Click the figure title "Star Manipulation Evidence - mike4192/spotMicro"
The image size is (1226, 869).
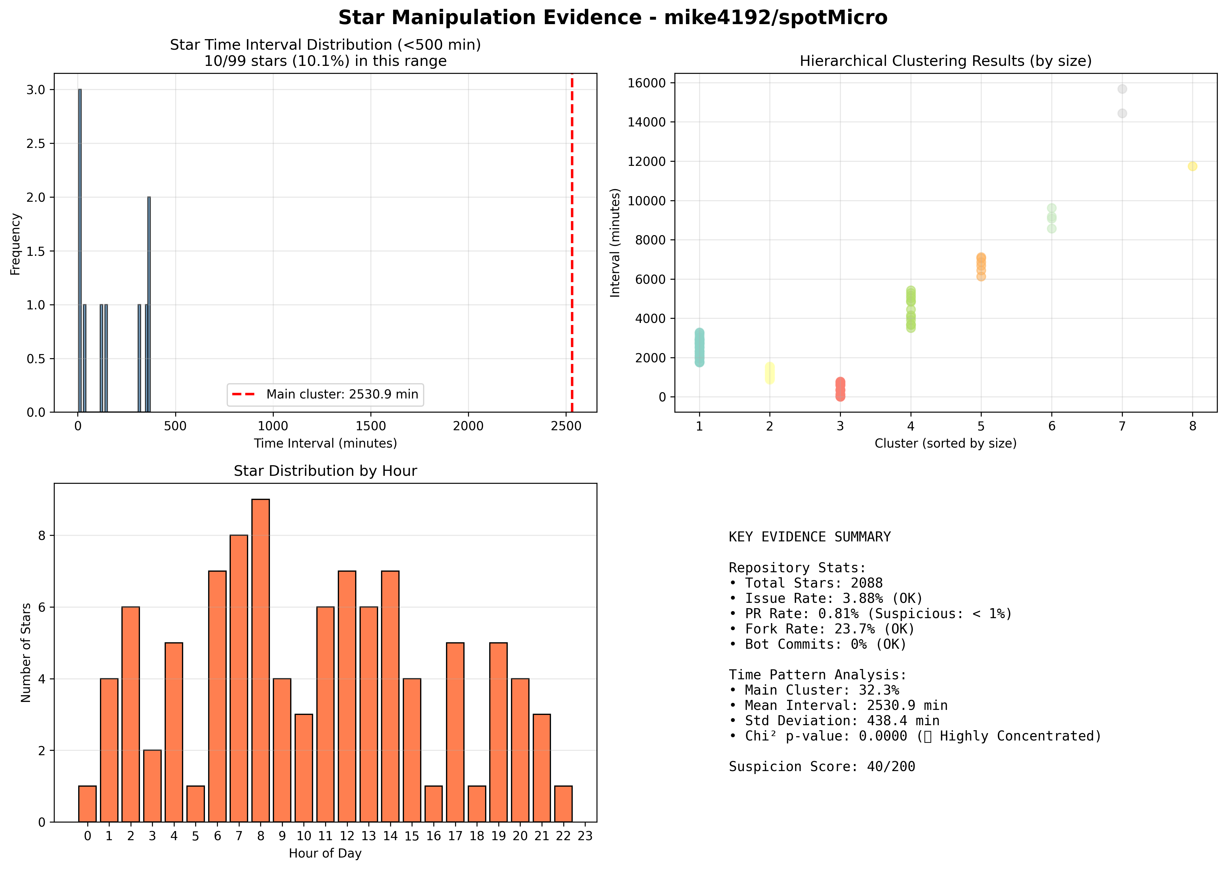tap(612, 18)
